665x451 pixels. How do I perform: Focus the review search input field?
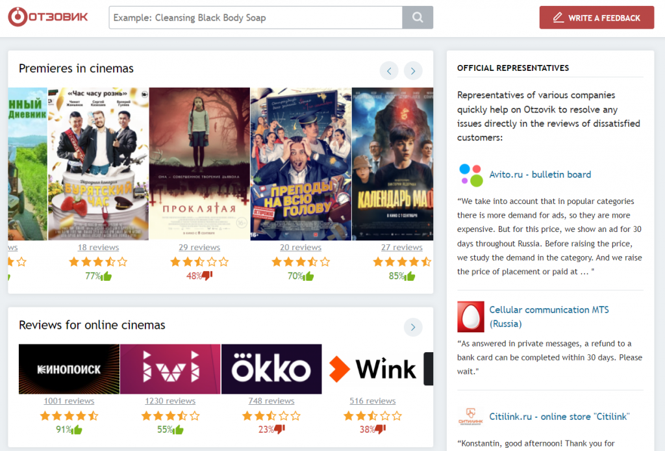point(256,18)
